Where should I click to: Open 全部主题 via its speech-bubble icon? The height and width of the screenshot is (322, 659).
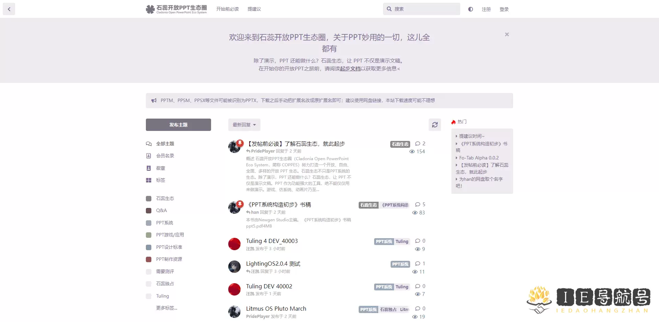pyautogui.click(x=148, y=144)
